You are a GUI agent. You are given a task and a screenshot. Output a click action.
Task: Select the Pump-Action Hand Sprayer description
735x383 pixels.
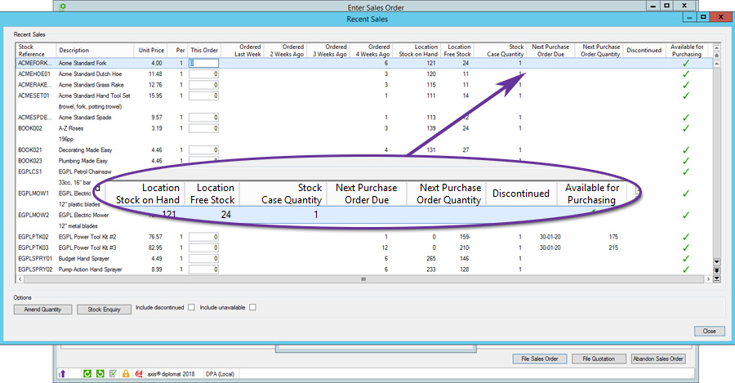coord(90,269)
